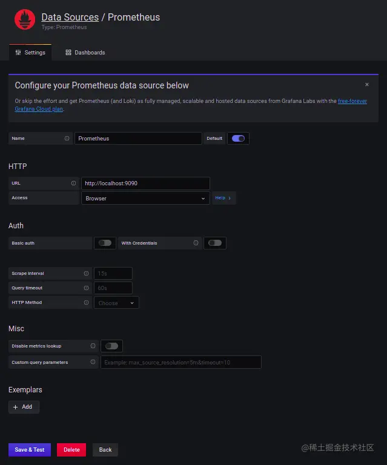Click the Prometheus flame logo icon
The width and height of the screenshot is (387, 465).
coord(25,19)
